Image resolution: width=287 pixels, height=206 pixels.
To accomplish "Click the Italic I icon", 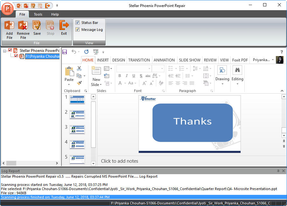I will click(127, 76).
